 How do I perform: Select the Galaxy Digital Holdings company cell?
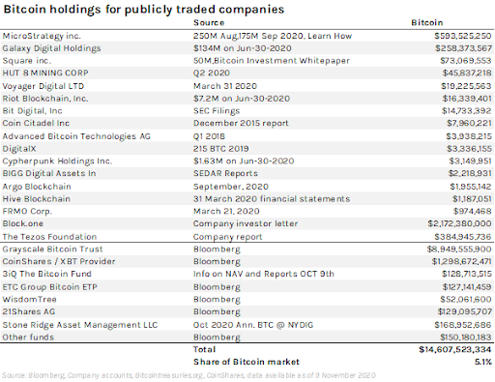pyautogui.click(x=51, y=48)
